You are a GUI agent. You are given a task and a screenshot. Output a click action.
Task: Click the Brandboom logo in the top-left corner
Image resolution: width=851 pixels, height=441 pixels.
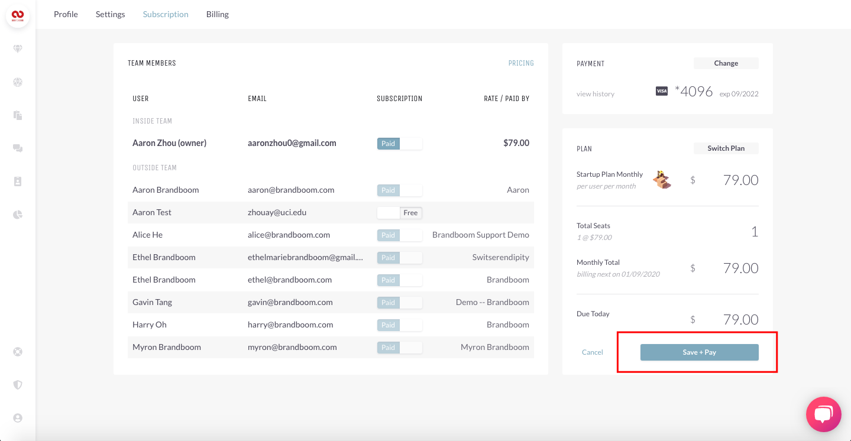click(x=18, y=16)
